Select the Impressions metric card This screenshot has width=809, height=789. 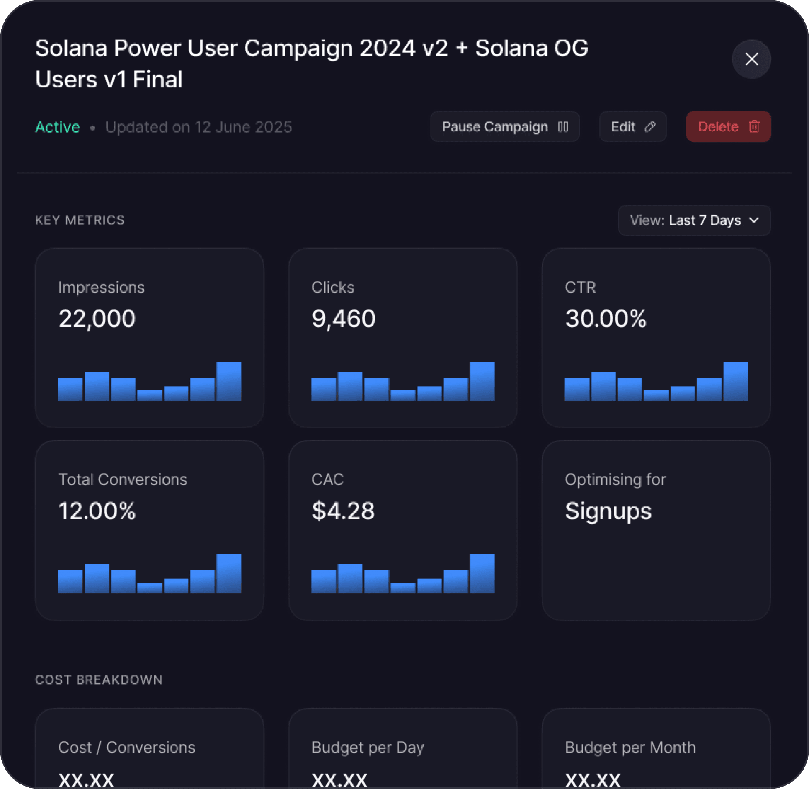149,337
